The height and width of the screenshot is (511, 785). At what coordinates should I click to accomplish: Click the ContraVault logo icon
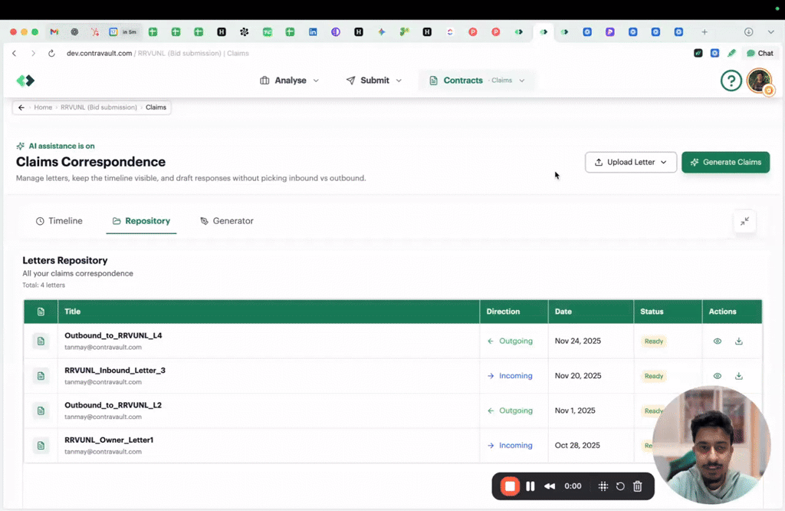(x=25, y=81)
